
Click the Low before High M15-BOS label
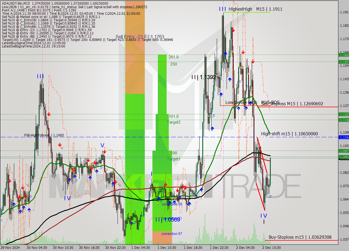[252, 102]
